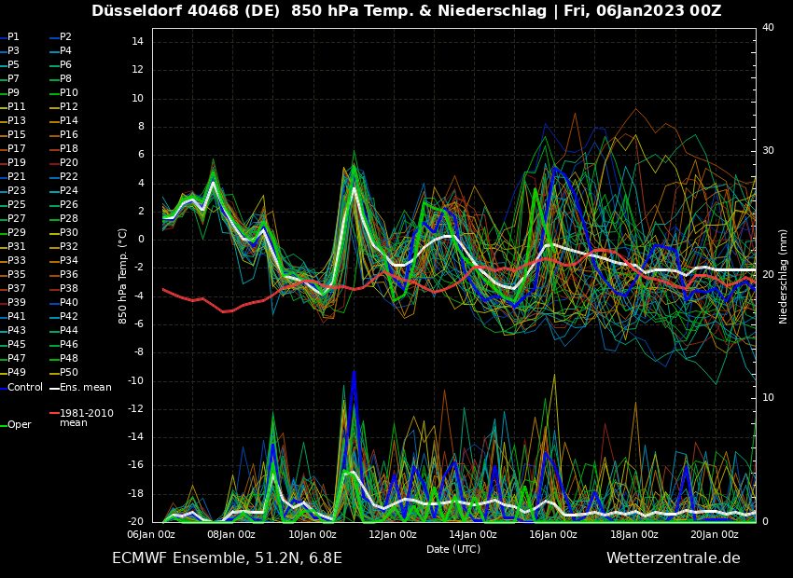Select member P26 in the legend
Screen dimensions: 793x578
click(x=68, y=205)
